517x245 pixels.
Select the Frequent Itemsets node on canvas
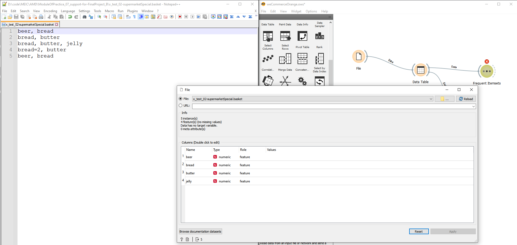point(487,72)
